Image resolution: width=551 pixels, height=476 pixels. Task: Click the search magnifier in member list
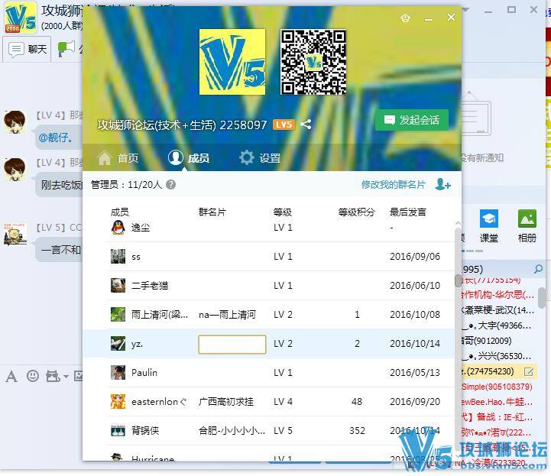click(538, 269)
